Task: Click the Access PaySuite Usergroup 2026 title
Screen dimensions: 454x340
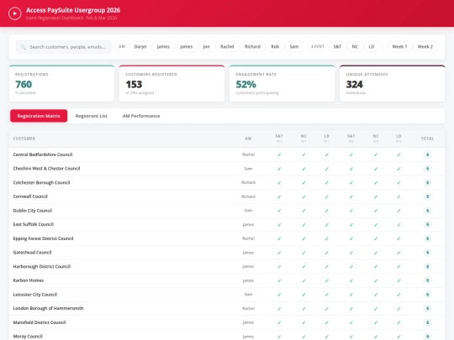Action: point(73,10)
